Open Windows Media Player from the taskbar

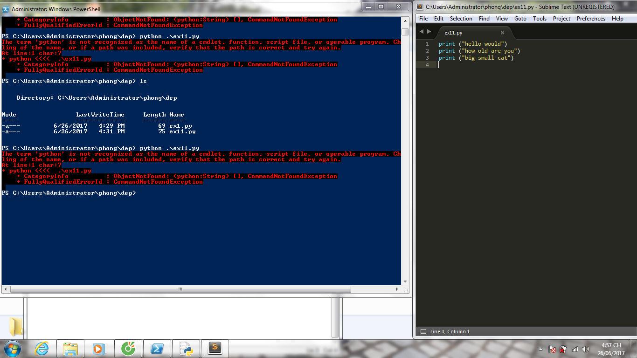(98, 349)
